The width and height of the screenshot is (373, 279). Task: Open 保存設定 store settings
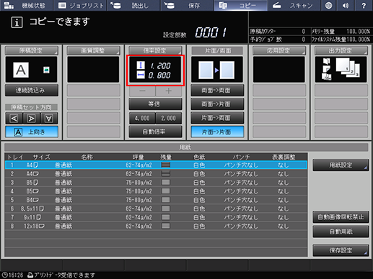click(341, 250)
